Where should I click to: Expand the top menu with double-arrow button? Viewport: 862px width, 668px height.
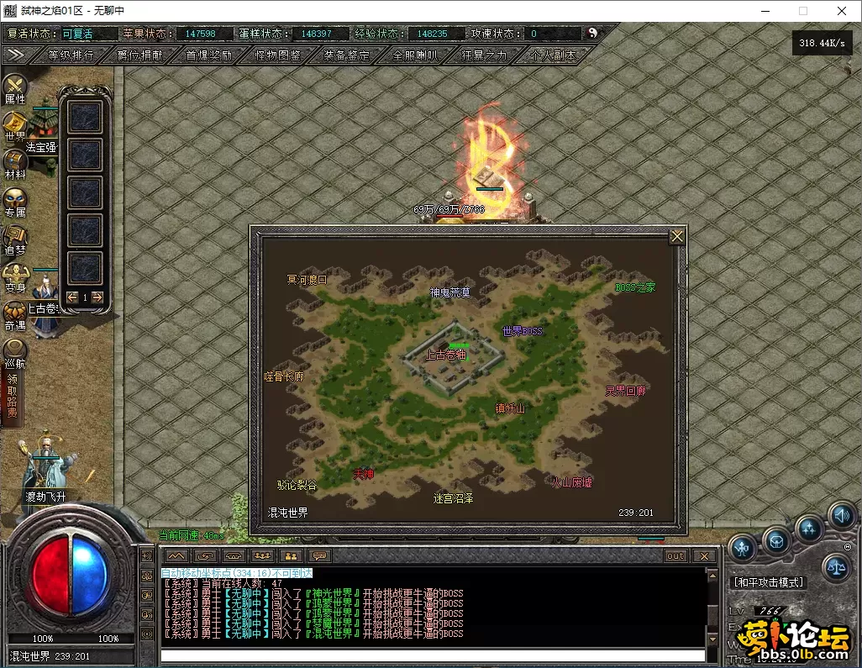14,55
